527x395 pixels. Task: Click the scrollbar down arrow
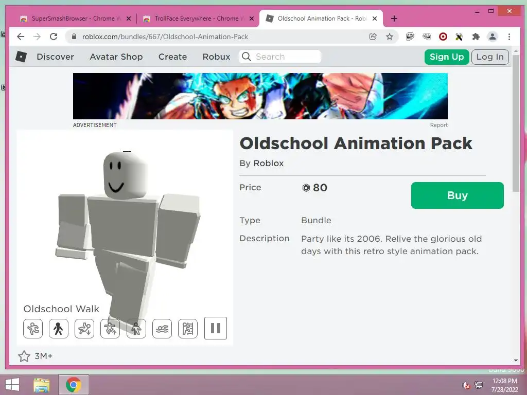pyautogui.click(x=516, y=361)
